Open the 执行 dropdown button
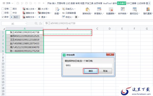This screenshot has width=153, height=96. [15, 17]
